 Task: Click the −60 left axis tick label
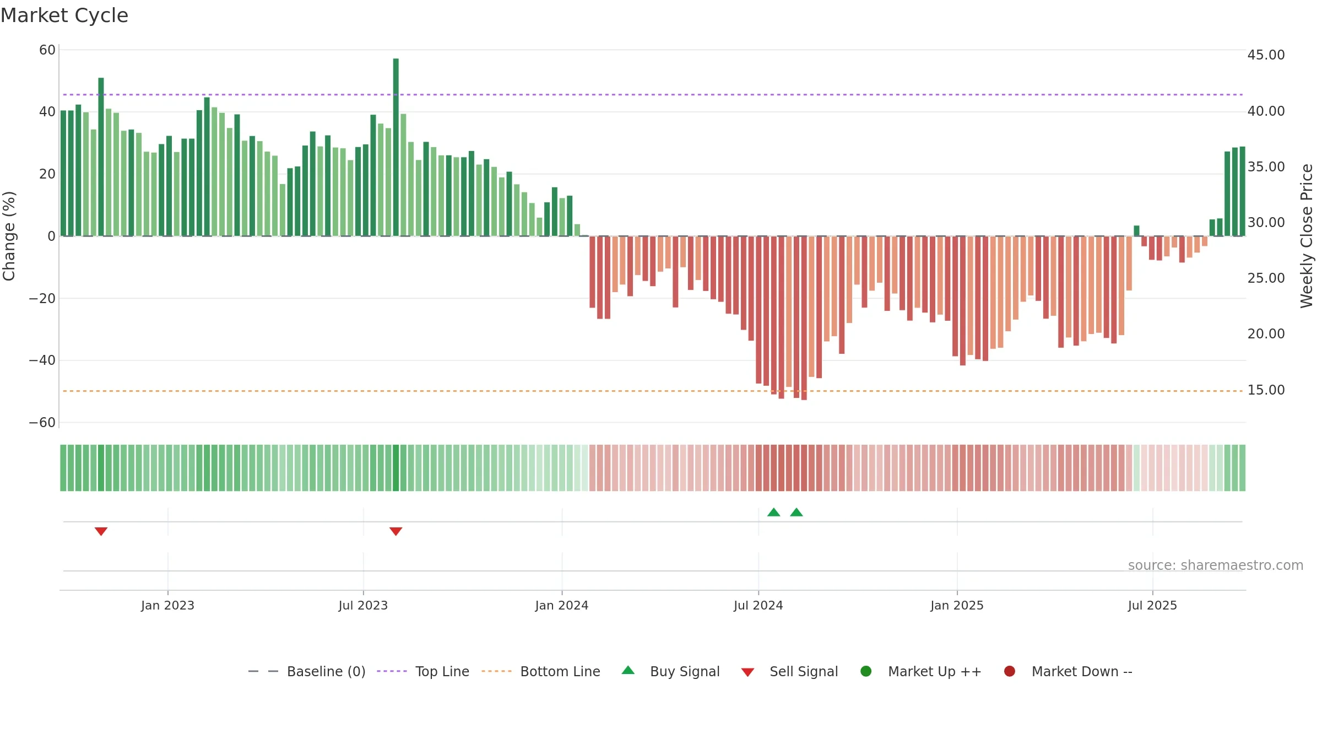(x=42, y=423)
